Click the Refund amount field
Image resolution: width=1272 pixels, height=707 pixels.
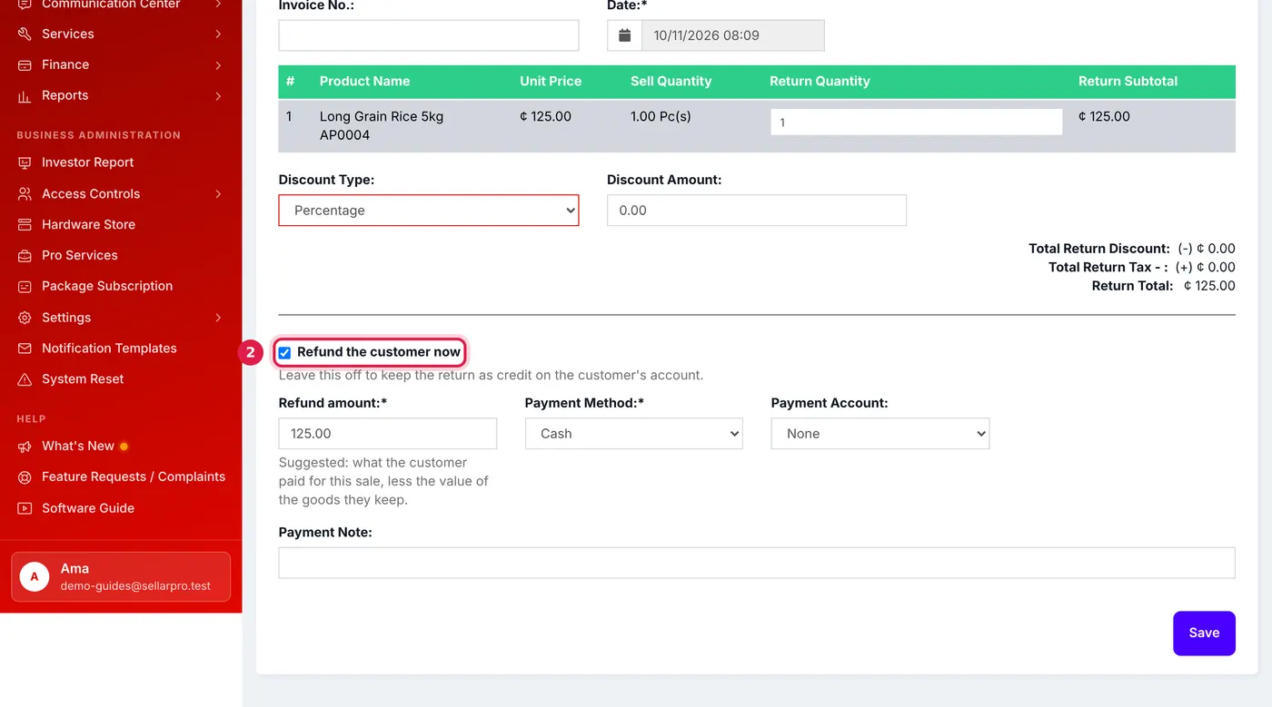click(x=388, y=434)
